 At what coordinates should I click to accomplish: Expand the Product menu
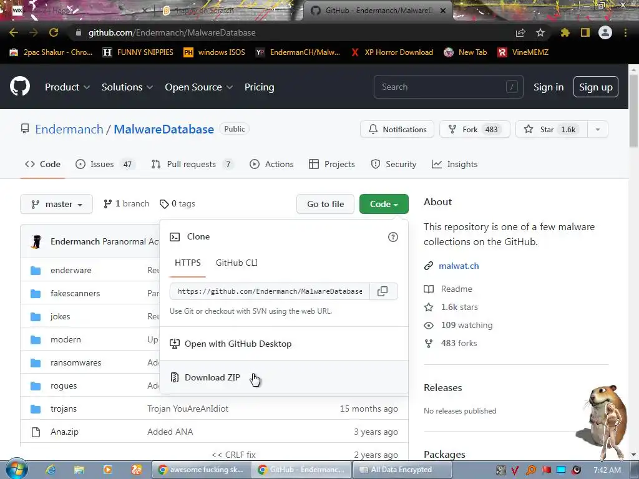click(x=67, y=87)
